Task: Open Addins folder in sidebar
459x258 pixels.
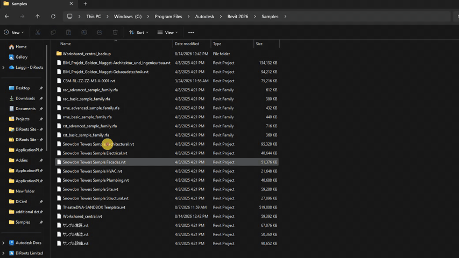Action: click(x=18, y=160)
